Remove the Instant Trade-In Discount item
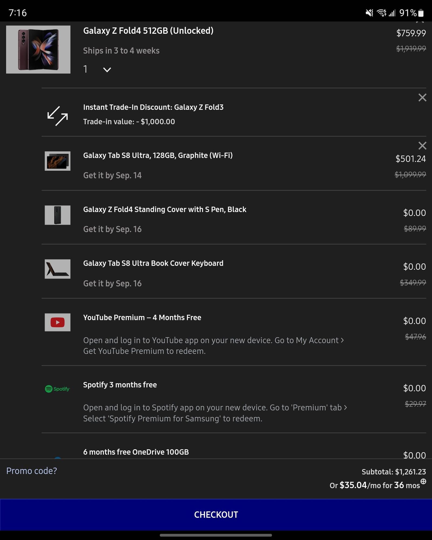This screenshot has width=432, height=540. pyautogui.click(x=422, y=97)
